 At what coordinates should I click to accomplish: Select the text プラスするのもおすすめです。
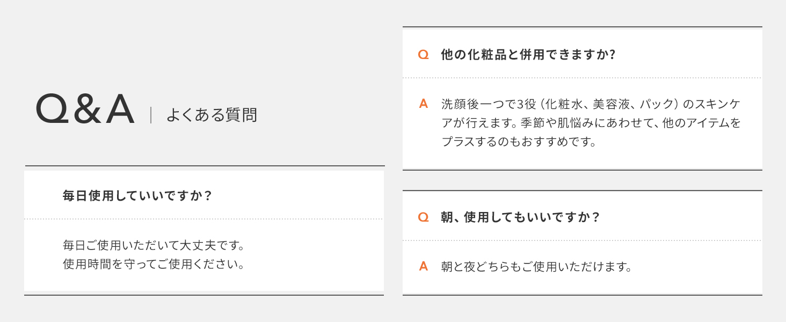click(x=519, y=143)
